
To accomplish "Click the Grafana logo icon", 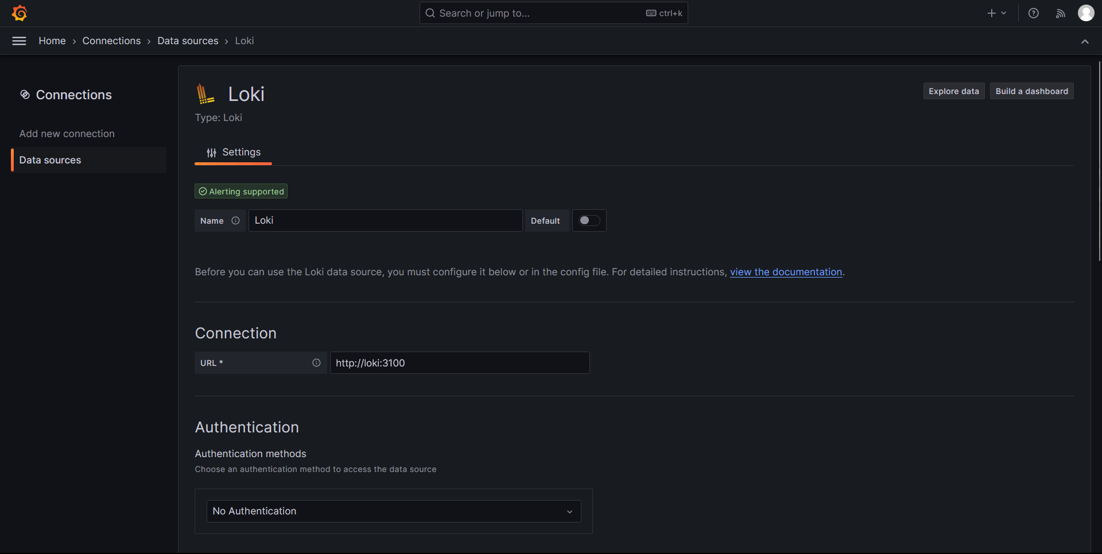I will [20, 13].
